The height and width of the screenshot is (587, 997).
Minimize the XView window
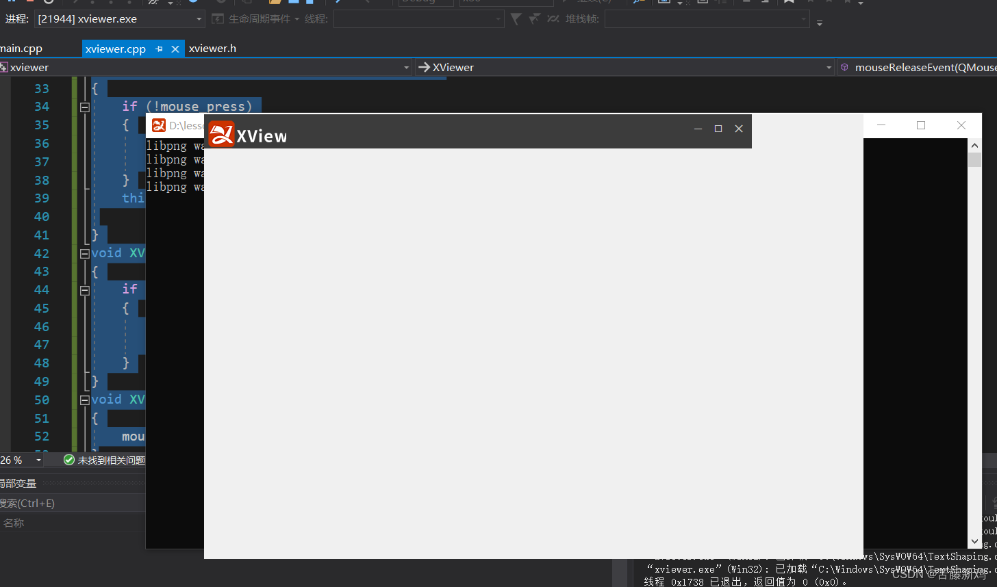pos(698,129)
